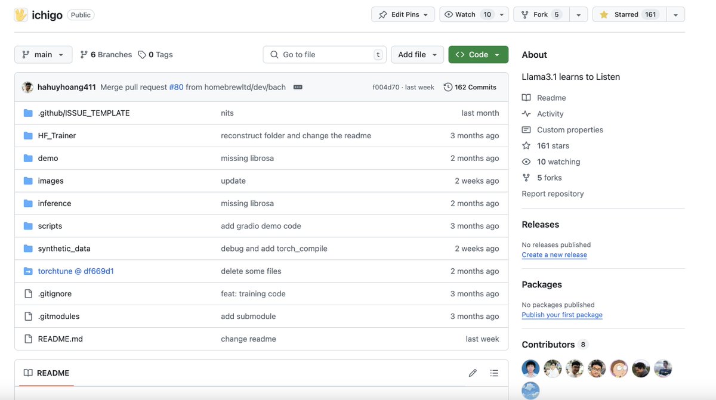Image resolution: width=716 pixels, height=400 pixels.
Task: Open the README outline list icon
Action: pos(494,373)
